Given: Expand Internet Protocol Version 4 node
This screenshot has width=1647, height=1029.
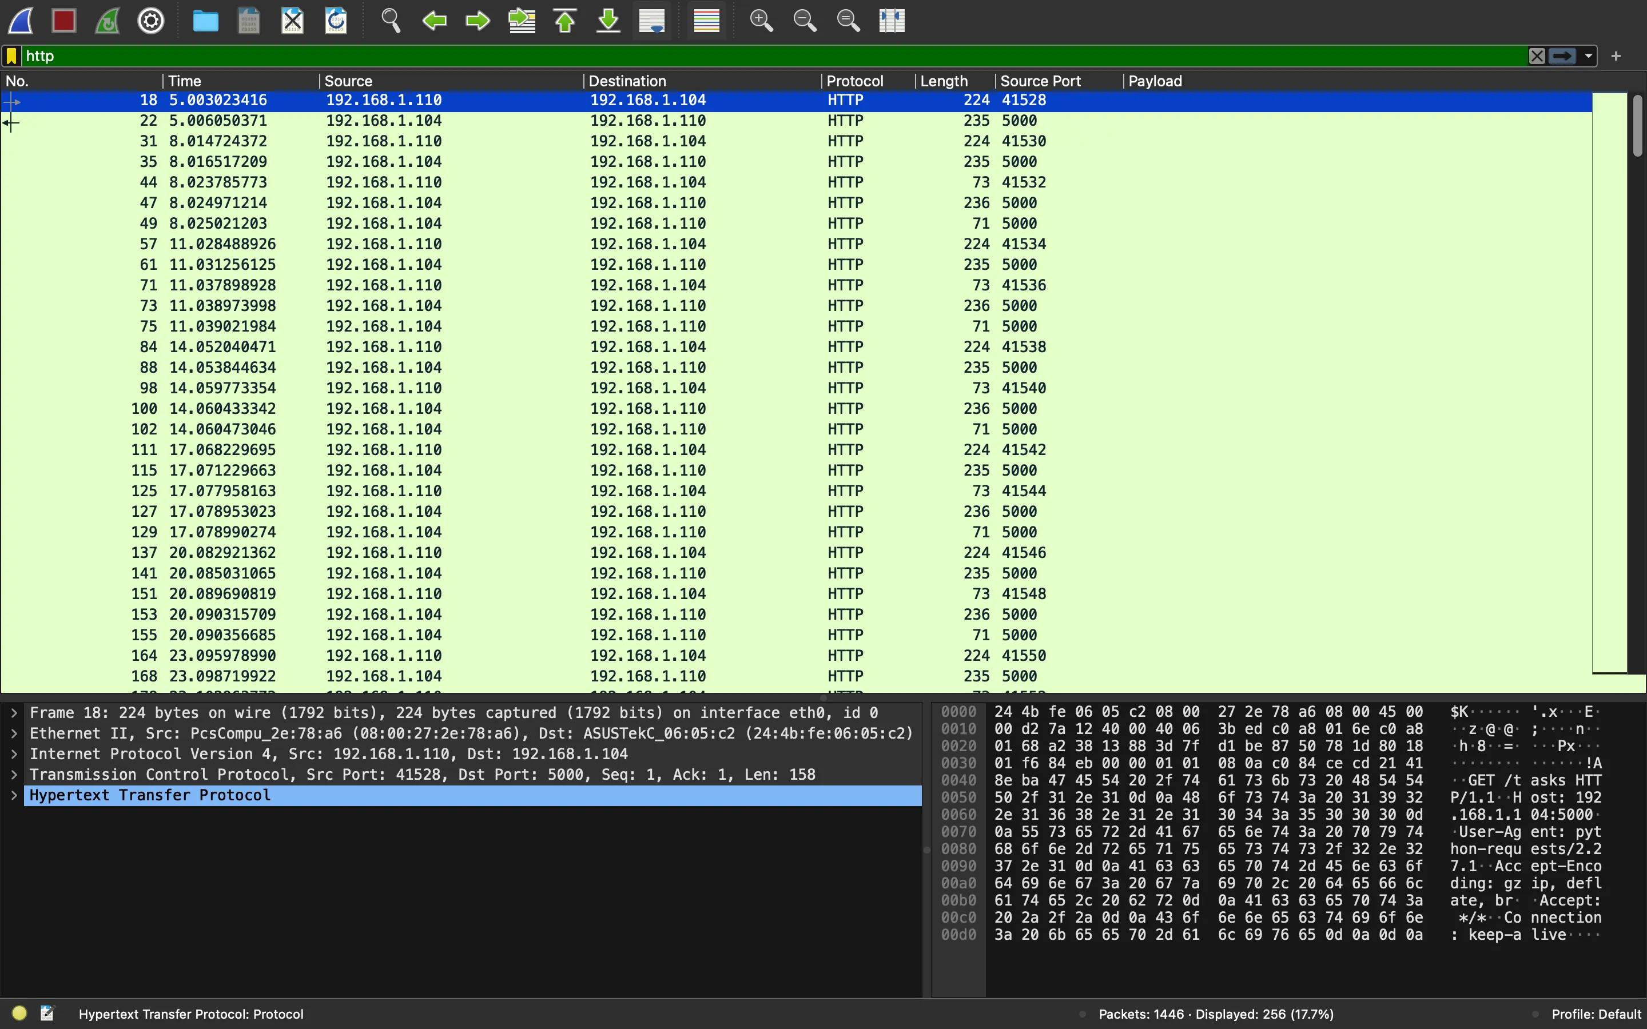Looking at the screenshot, I should click(14, 753).
